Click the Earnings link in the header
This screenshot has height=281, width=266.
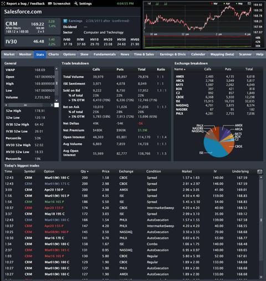coord(75,21)
